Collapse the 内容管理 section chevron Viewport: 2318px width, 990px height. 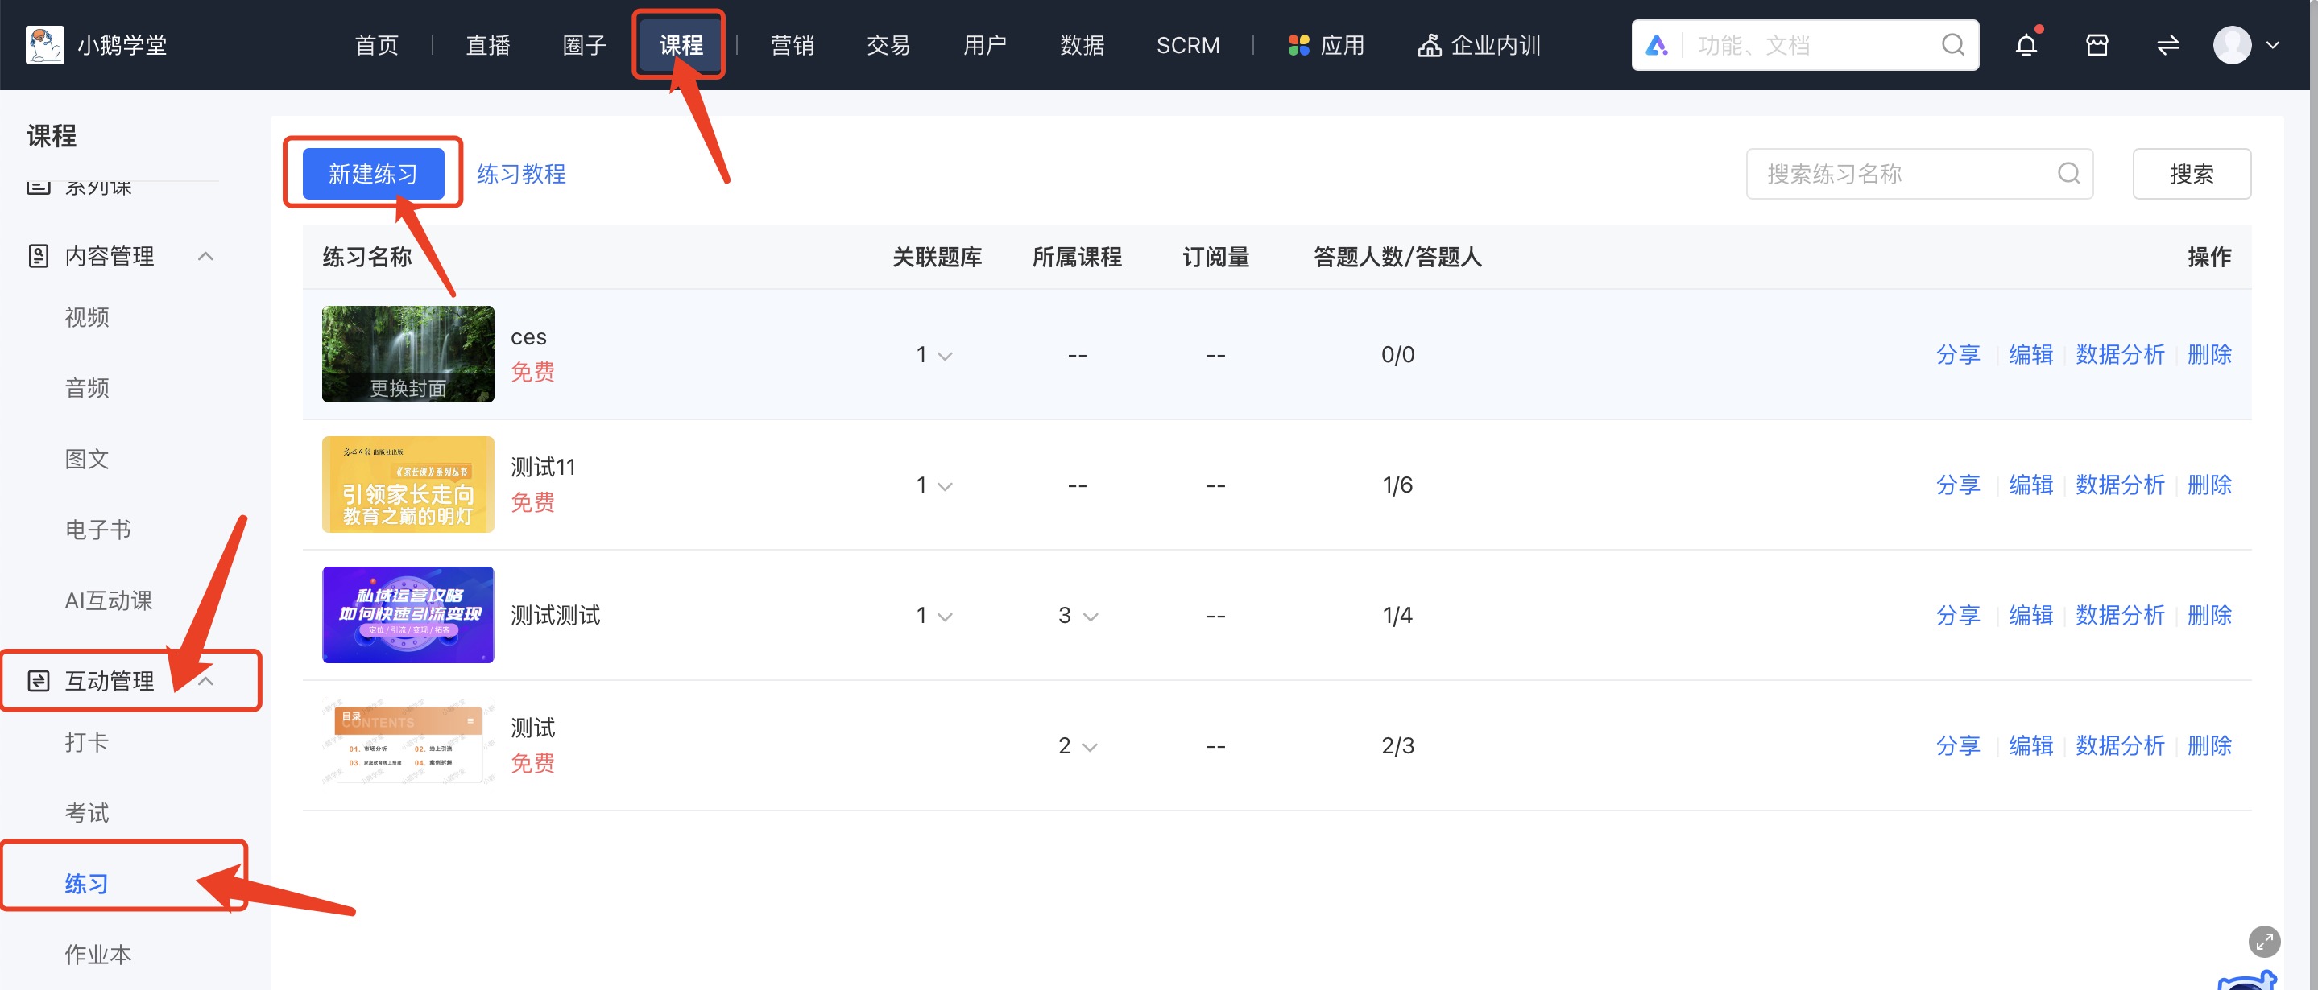click(205, 255)
